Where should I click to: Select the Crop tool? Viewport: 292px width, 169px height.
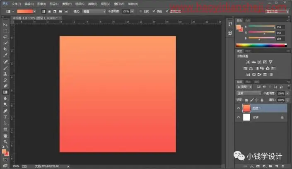coord(5,49)
